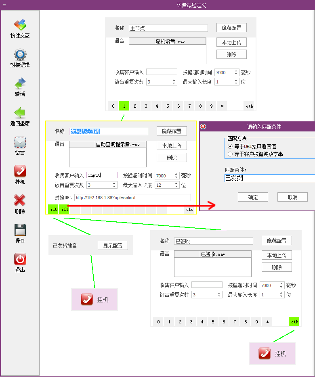Select the 挂机 node under 已发货放音
The height and width of the screenshot is (377, 315).
click(94, 300)
